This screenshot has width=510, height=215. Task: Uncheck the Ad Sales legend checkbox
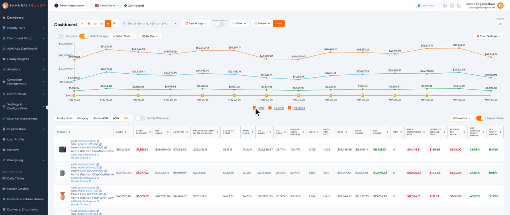[x=270, y=108]
